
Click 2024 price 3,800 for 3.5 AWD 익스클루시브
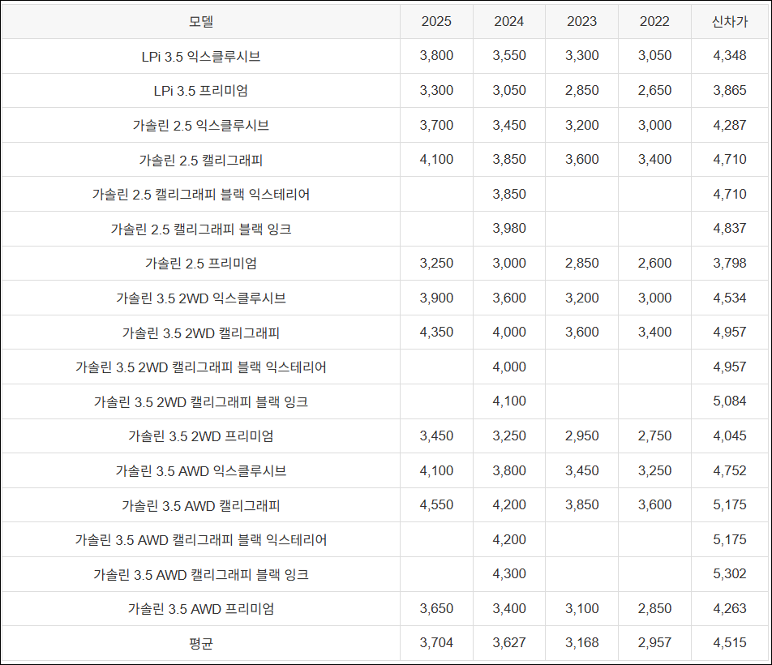[x=509, y=470]
